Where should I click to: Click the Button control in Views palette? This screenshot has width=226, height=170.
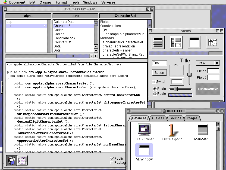point(159,72)
